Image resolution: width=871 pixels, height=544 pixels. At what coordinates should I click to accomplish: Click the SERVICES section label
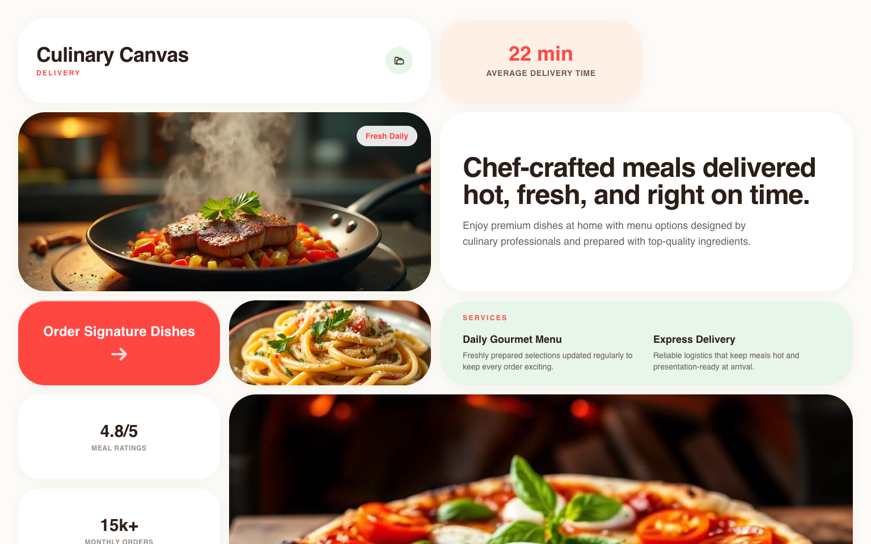(485, 318)
